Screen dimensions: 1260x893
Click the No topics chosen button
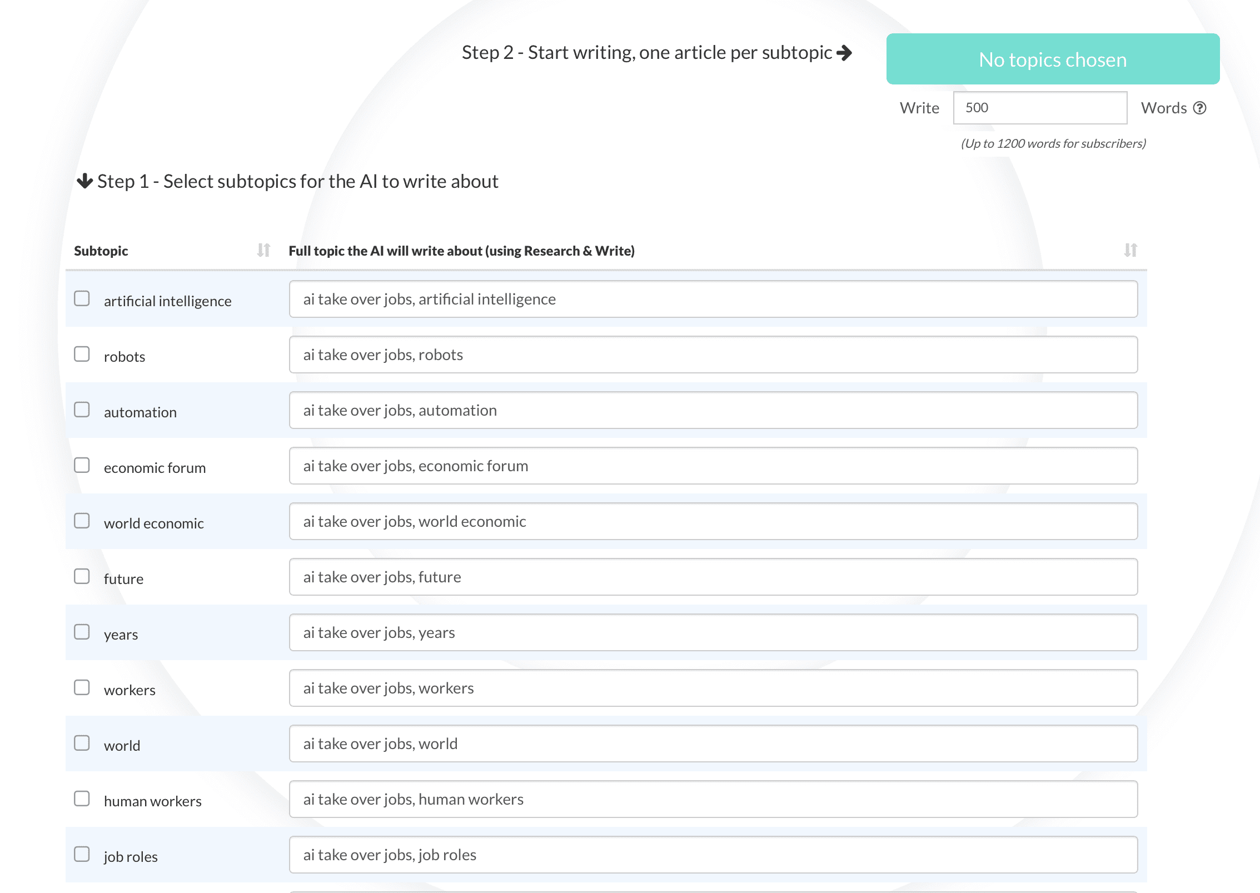pyautogui.click(x=1052, y=59)
